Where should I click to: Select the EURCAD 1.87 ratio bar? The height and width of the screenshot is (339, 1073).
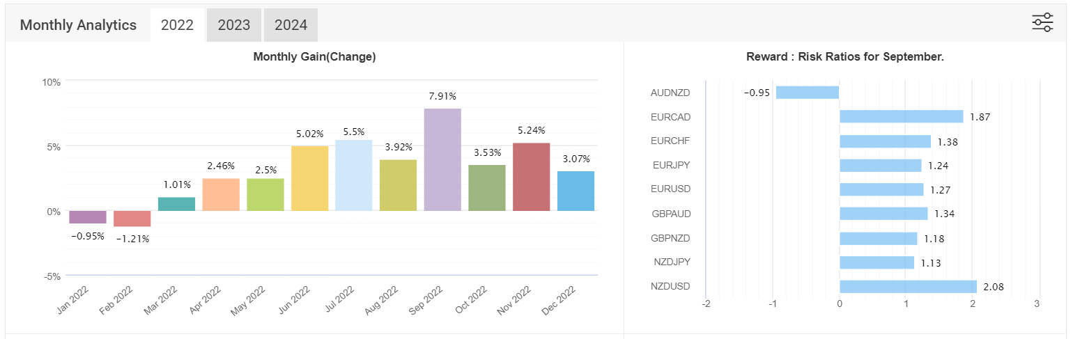click(x=902, y=116)
